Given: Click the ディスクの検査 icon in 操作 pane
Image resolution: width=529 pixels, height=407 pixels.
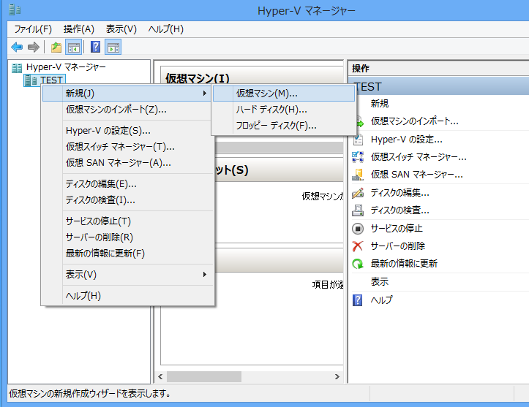Looking at the screenshot, I should pos(358,210).
